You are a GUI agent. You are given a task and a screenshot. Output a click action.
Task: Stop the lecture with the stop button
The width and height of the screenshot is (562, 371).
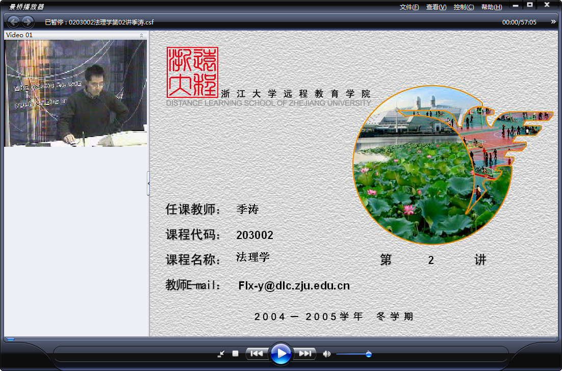(x=235, y=354)
